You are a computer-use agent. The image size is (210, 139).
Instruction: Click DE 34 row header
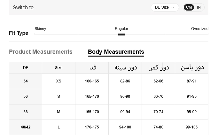tap(26, 81)
